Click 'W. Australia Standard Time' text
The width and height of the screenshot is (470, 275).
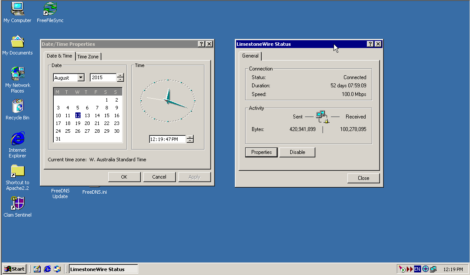click(118, 160)
